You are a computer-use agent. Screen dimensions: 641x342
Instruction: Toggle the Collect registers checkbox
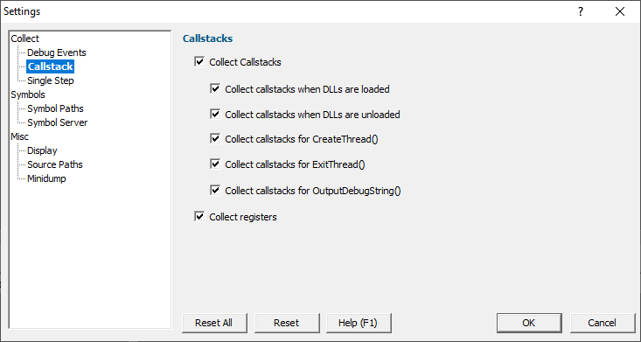pos(199,217)
